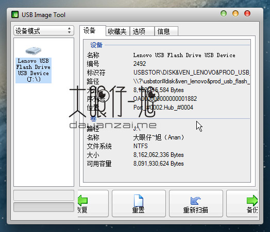Click the 重新扫描 rescan button
Viewport: 270px width, 232px height.
click(x=196, y=204)
